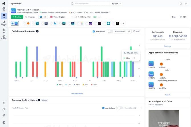The image size is (191, 127).
Task: Export the report as PDF
Action: pyautogui.click(x=183, y=17)
